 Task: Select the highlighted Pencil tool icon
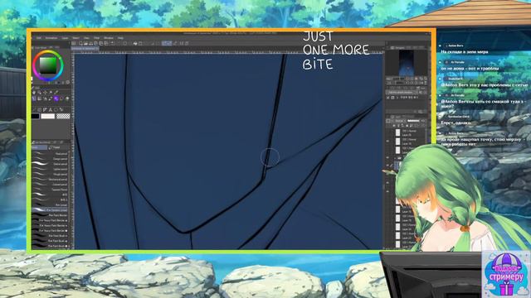pyautogui.click(x=34, y=99)
